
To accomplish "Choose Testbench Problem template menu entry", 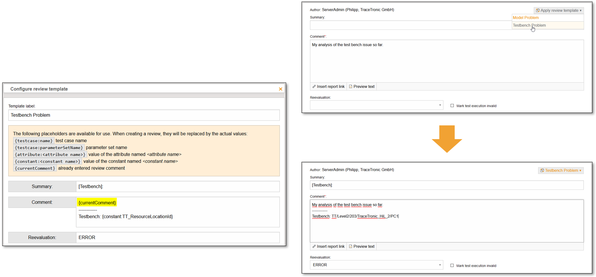I will 529,25.
